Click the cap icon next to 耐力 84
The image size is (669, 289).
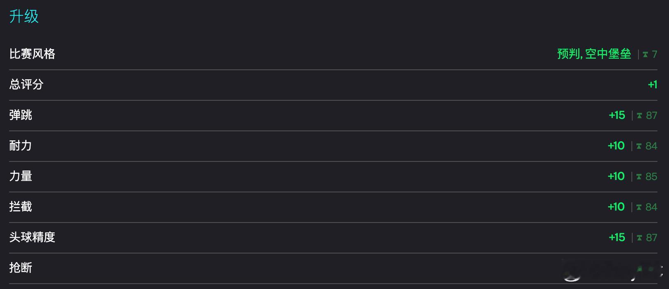(x=639, y=146)
